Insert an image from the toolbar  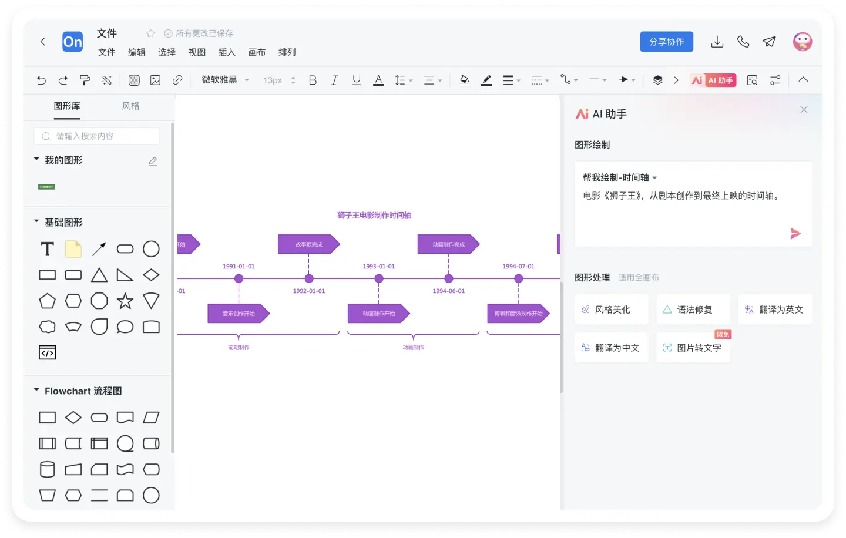click(155, 80)
